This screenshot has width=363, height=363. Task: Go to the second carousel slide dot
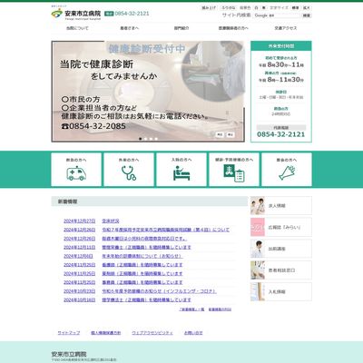(x=145, y=139)
